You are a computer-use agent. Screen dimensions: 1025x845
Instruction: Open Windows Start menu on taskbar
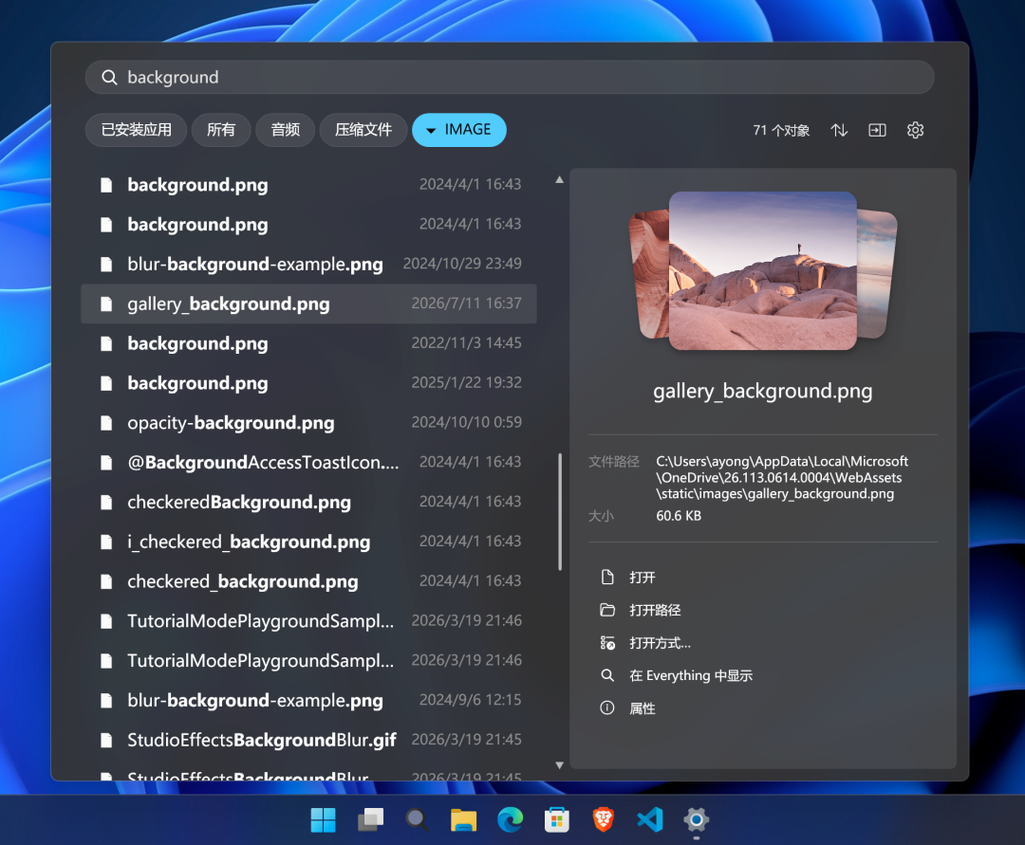pos(323,819)
